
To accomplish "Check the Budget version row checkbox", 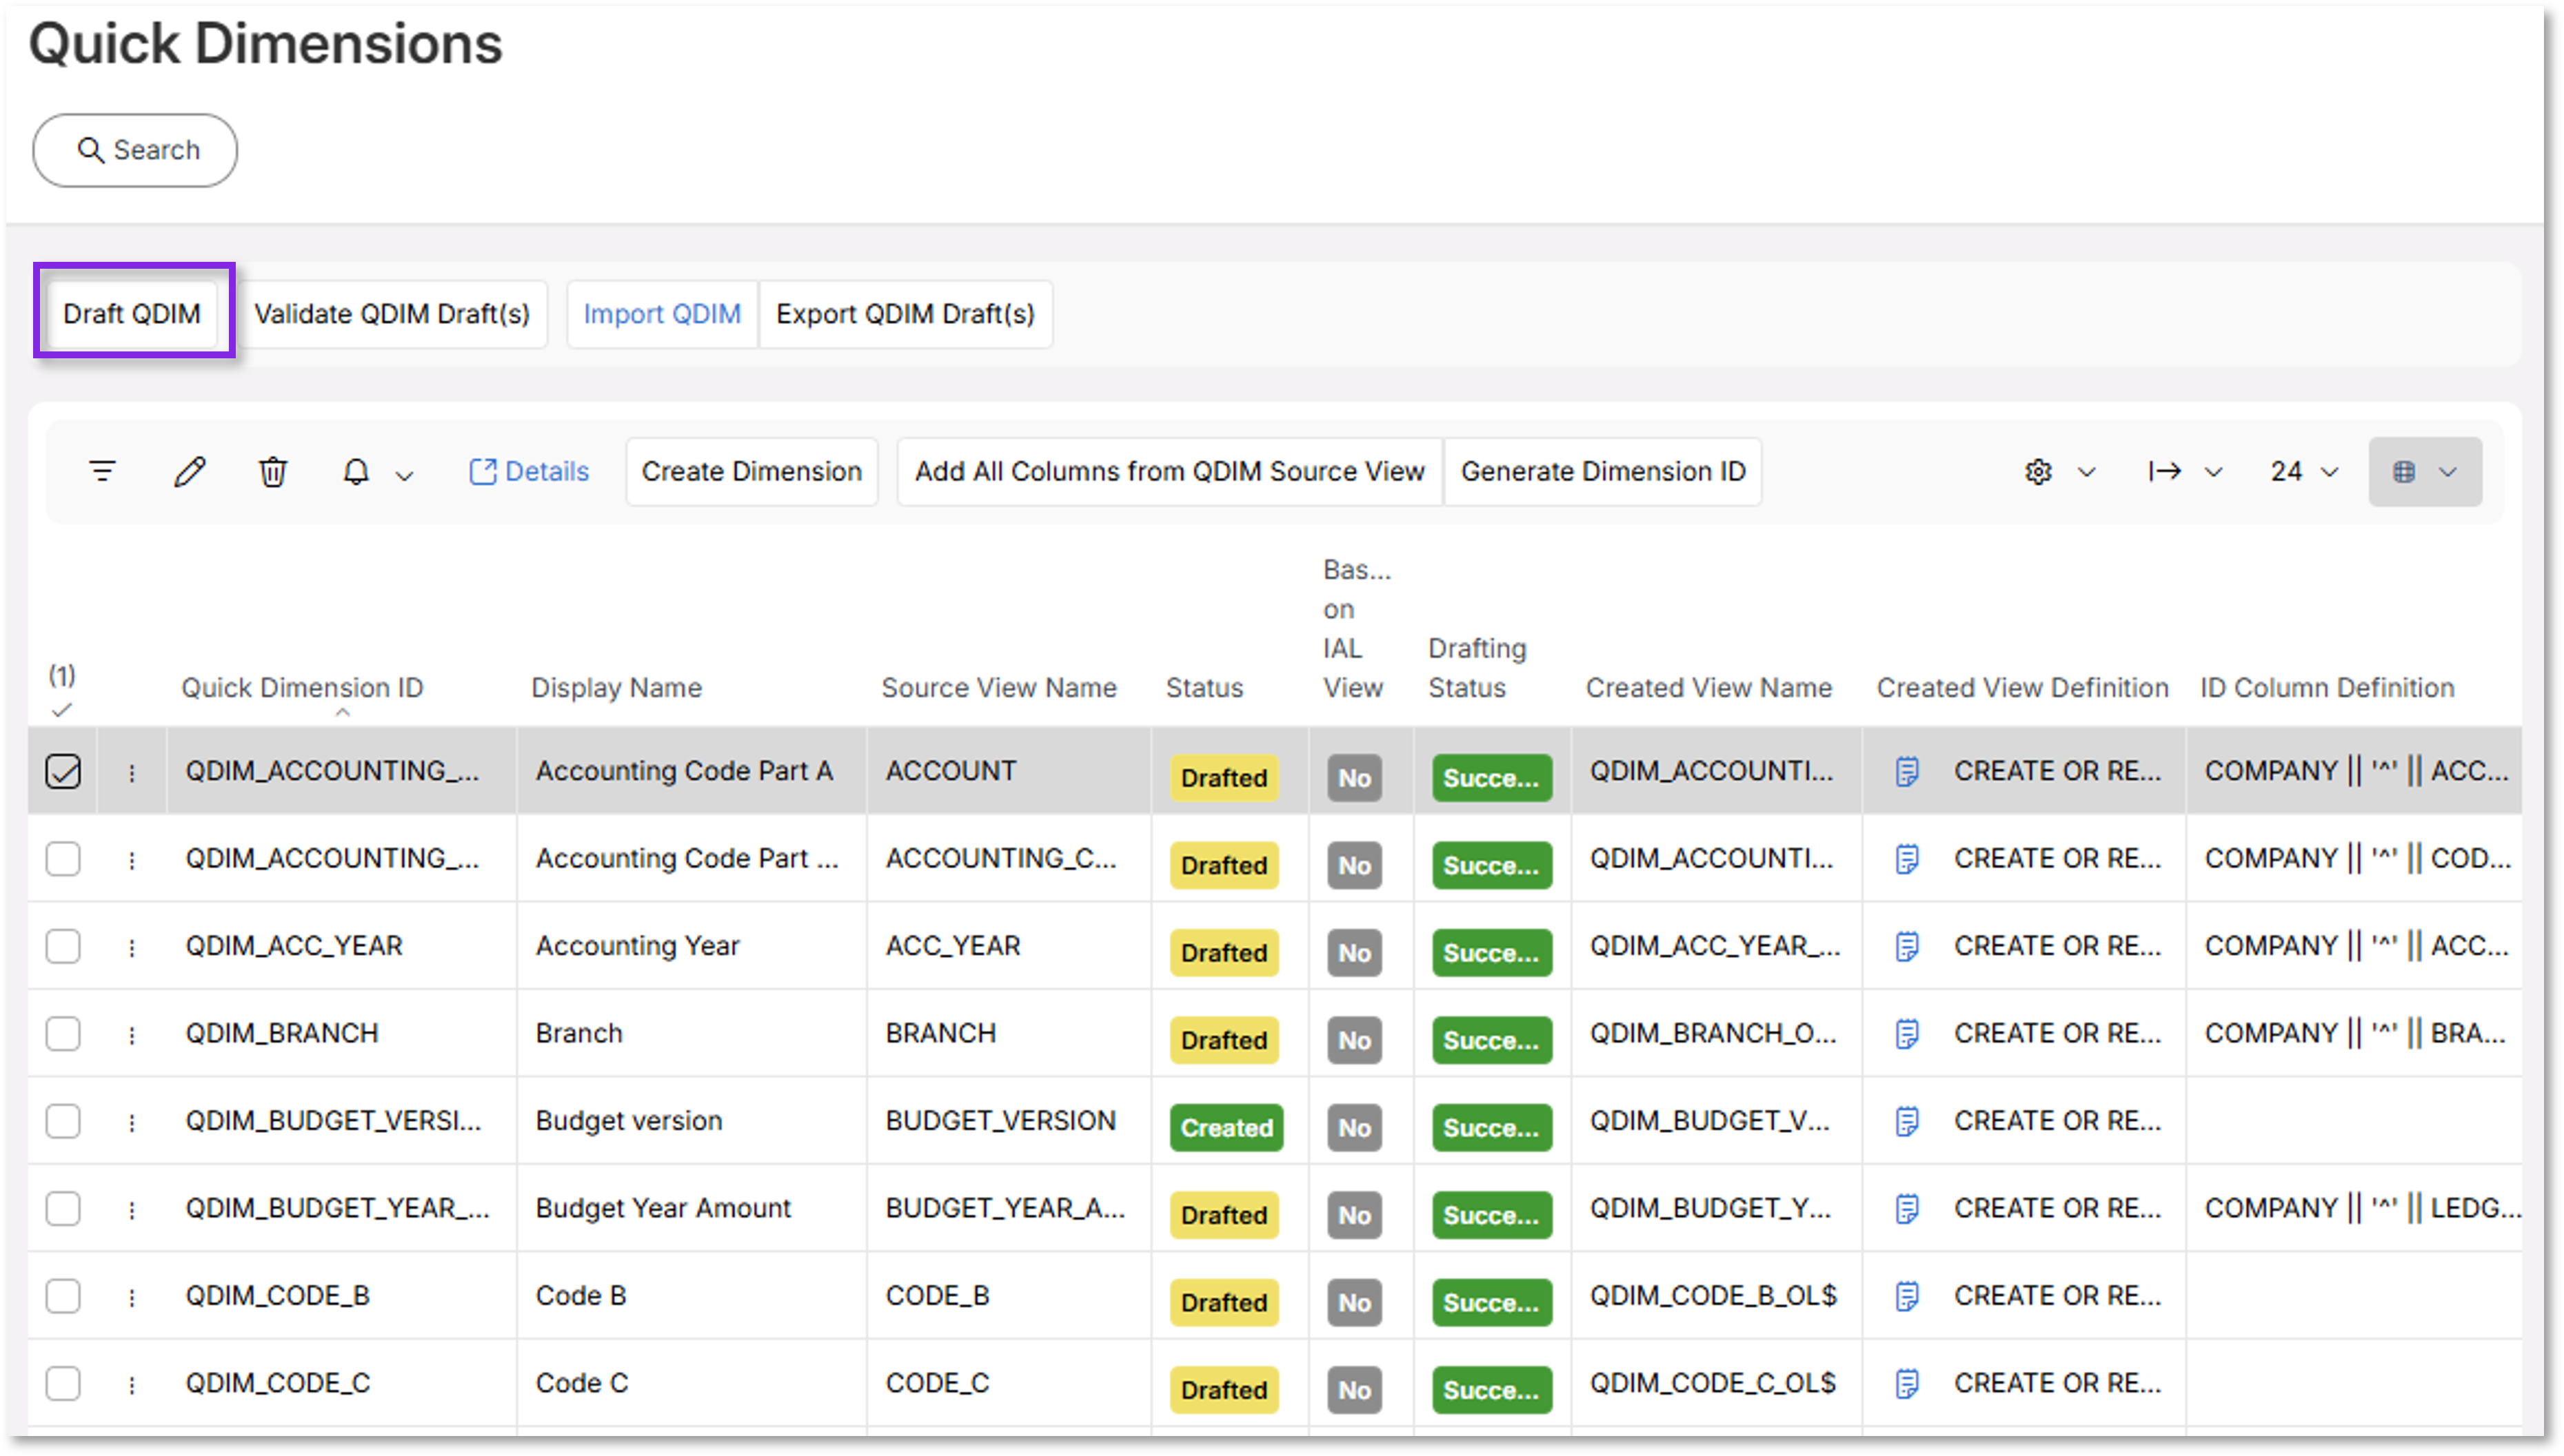I will 63,1122.
